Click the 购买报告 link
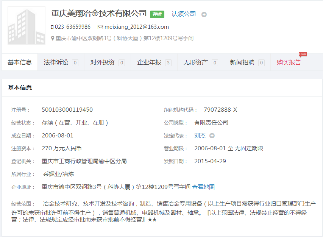The image size is (323, 237). coord(289,62)
